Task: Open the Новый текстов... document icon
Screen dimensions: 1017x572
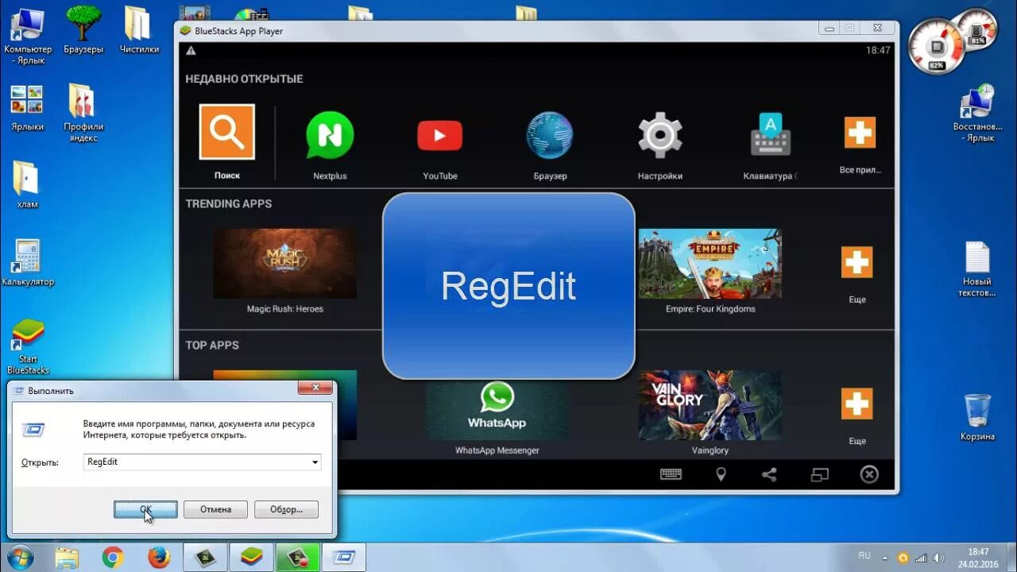Action: [x=977, y=269]
